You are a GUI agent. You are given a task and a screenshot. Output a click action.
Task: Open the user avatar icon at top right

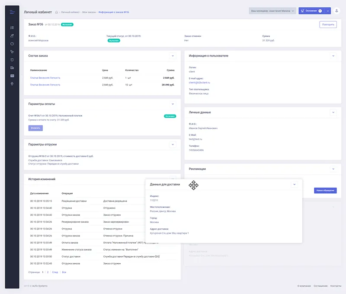(x=337, y=11)
